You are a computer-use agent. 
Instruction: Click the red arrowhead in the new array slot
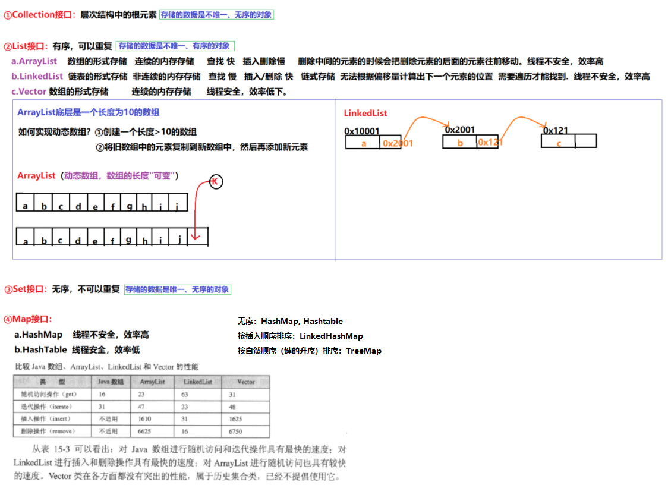(x=196, y=239)
